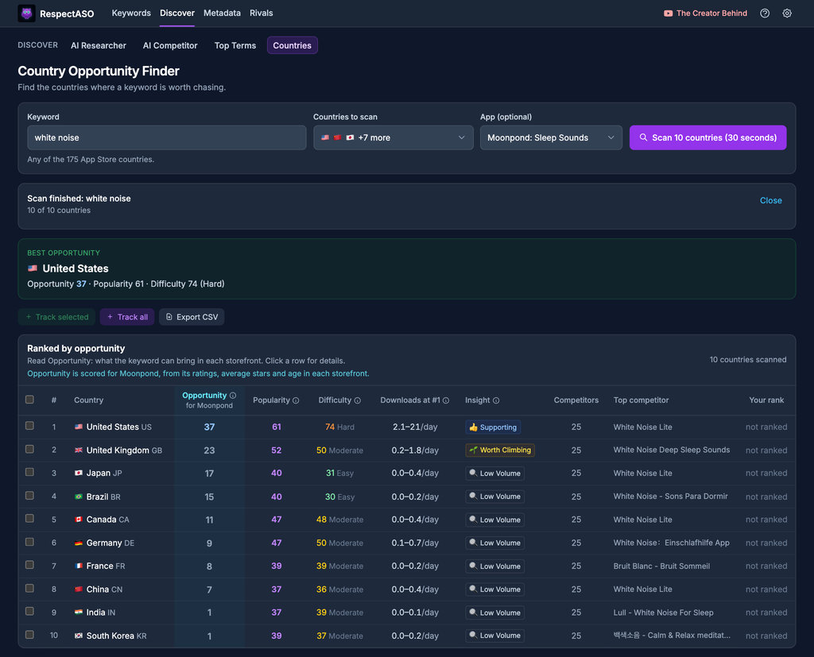Click the 74 Hard difficulty value
Screen dimensions: 814x657
(339, 427)
